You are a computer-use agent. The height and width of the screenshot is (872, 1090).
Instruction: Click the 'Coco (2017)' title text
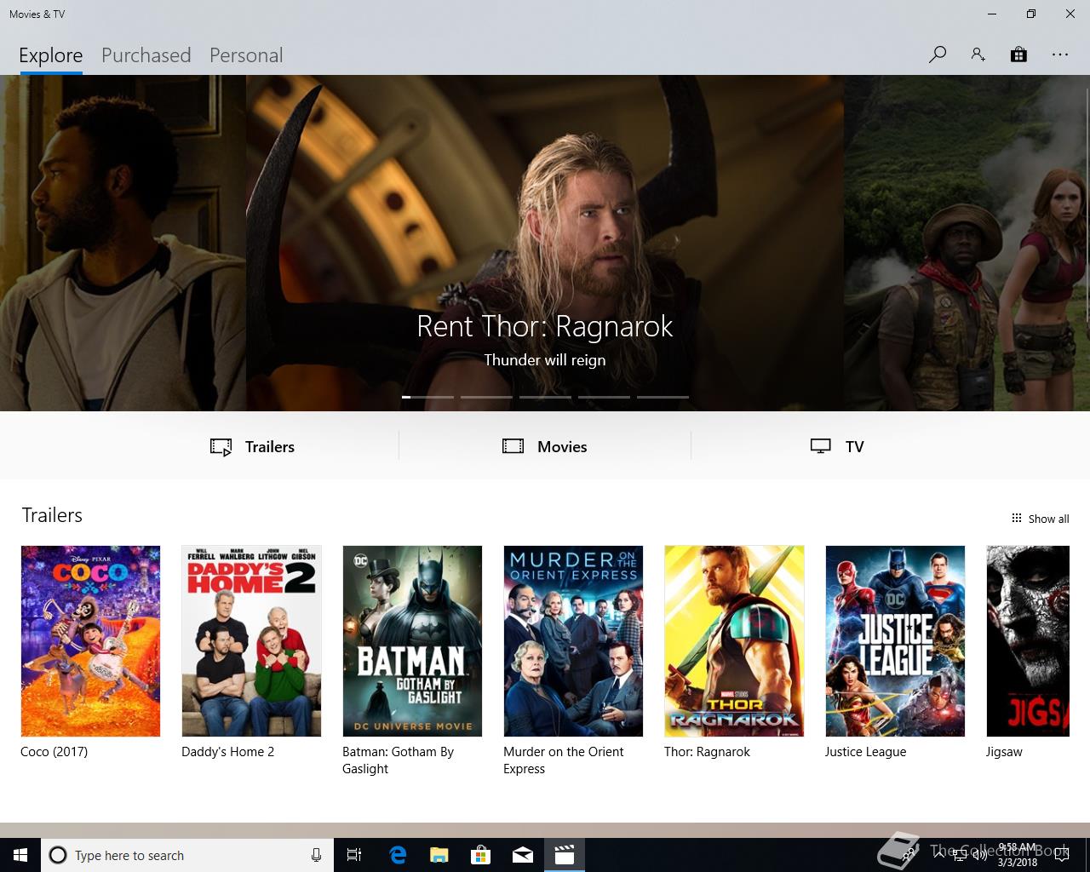coord(54,752)
